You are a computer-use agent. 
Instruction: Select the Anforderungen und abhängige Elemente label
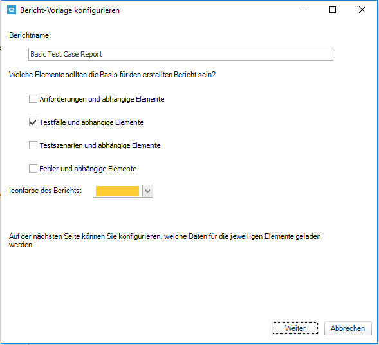[102, 99]
